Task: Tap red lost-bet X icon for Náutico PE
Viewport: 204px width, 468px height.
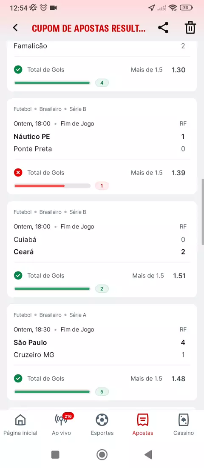Action: pyautogui.click(x=18, y=172)
